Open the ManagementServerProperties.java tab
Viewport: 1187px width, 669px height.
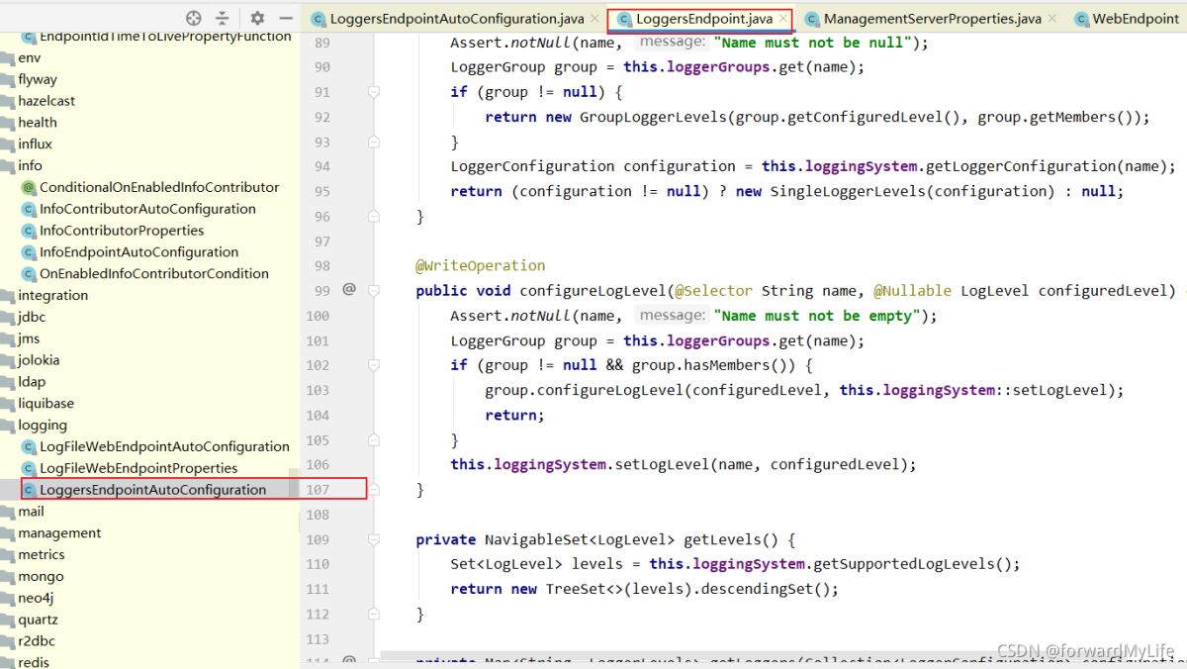931,19
